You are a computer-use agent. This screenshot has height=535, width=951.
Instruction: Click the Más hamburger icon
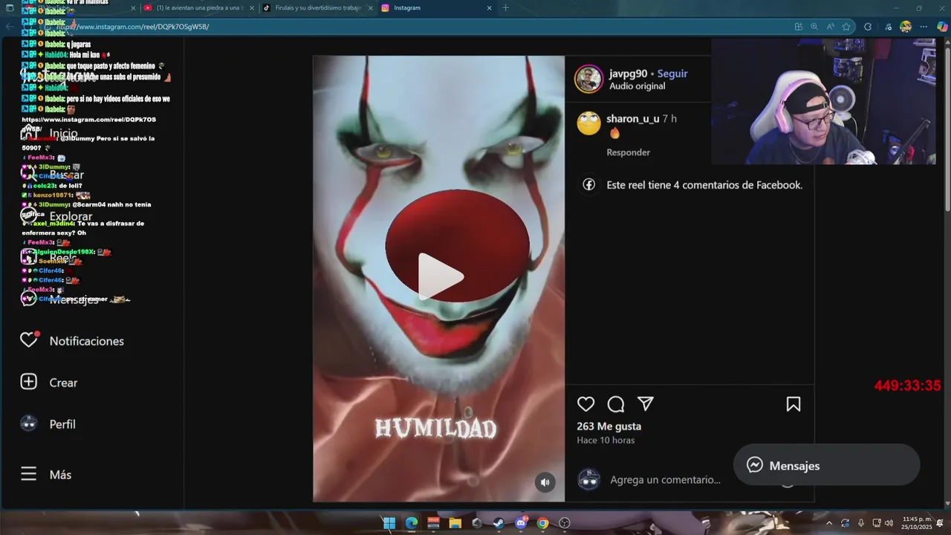point(28,474)
